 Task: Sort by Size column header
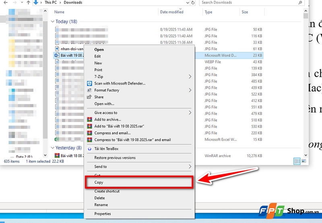[x=245, y=12]
